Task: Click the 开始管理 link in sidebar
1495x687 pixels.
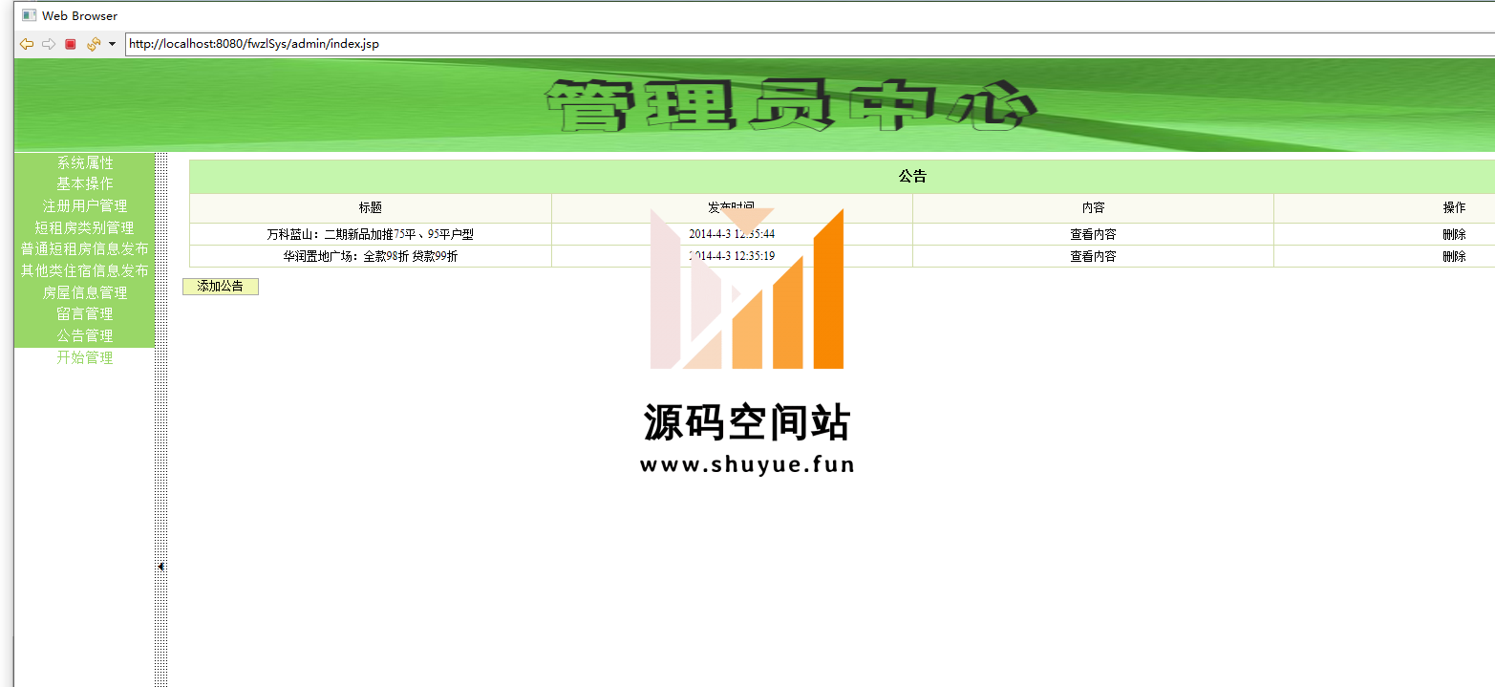Action: point(85,358)
